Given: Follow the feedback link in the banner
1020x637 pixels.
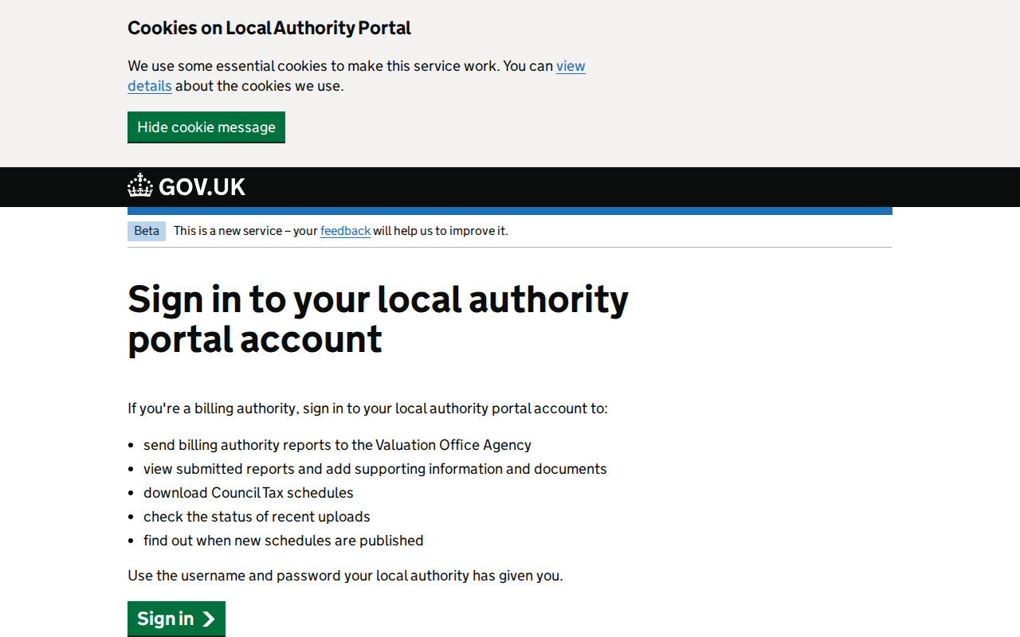Looking at the screenshot, I should coord(344,231).
